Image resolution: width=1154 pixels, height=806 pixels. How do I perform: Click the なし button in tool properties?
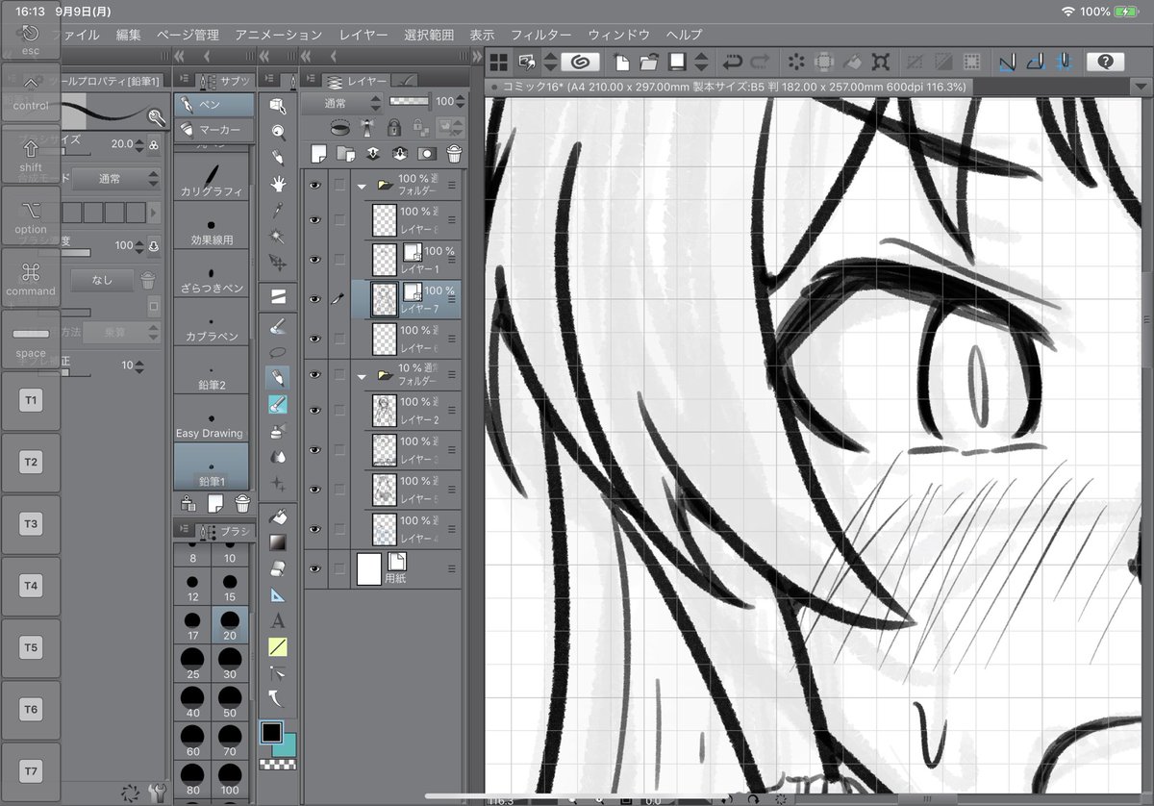(x=103, y=280)
